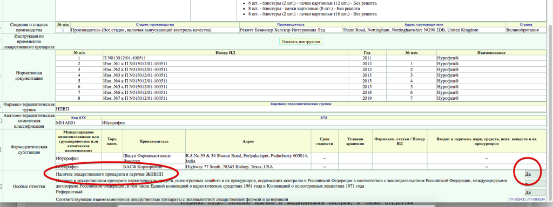Select 'Нормативная документация' row label
Viewport: 553px width, 207px height.
(29, 75)
